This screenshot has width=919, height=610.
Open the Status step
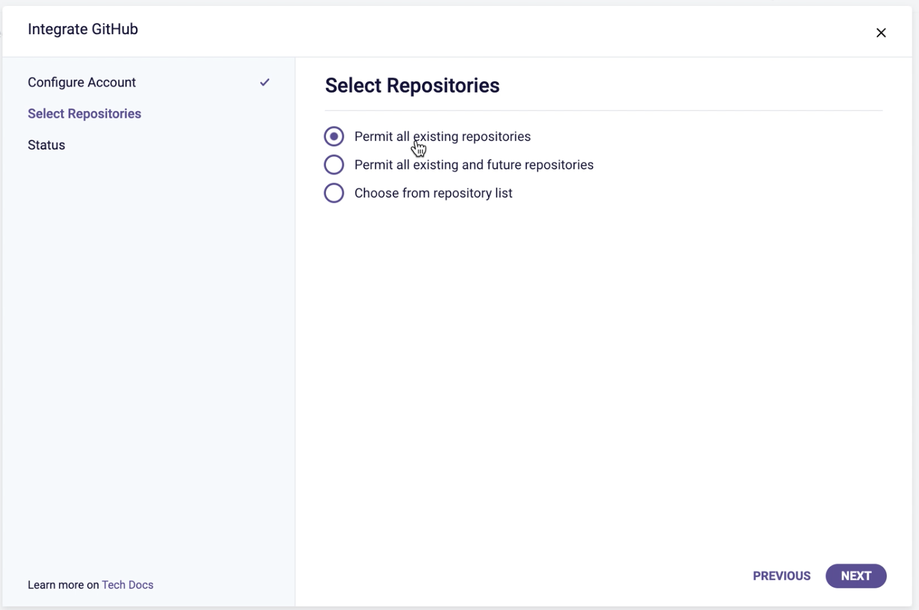(x=46, y=145)
